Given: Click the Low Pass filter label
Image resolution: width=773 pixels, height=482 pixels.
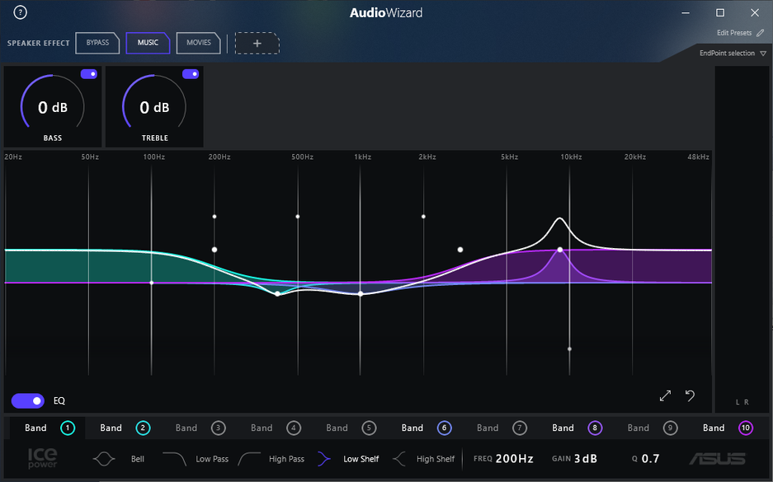Looking at the screenshot, I should pyautogui.click(x=212, y=459).
